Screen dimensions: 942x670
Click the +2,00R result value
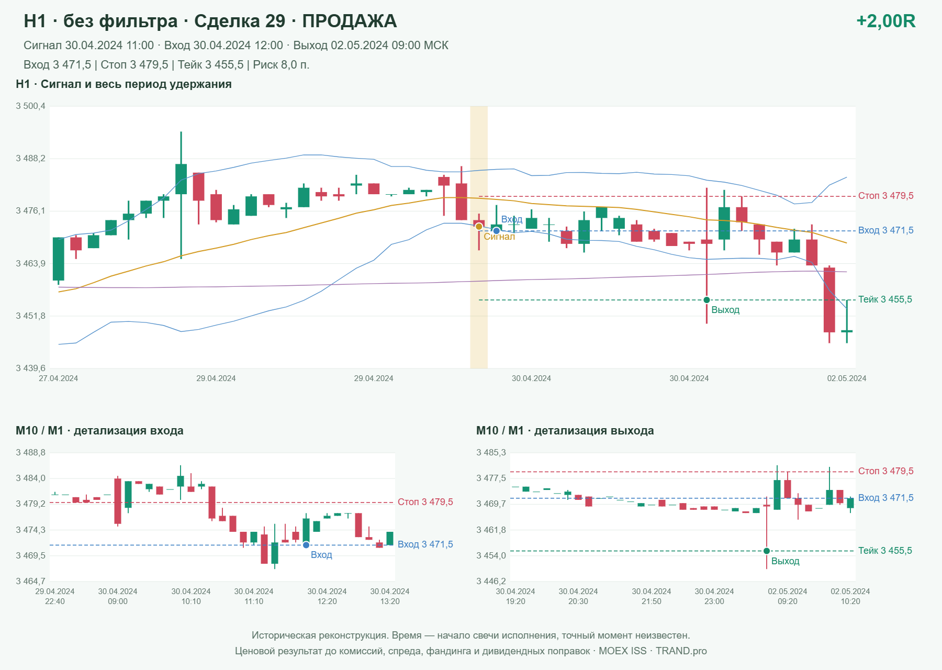885,21
